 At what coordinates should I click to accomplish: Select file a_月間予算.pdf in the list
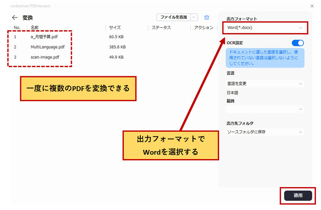coord(44,37)
